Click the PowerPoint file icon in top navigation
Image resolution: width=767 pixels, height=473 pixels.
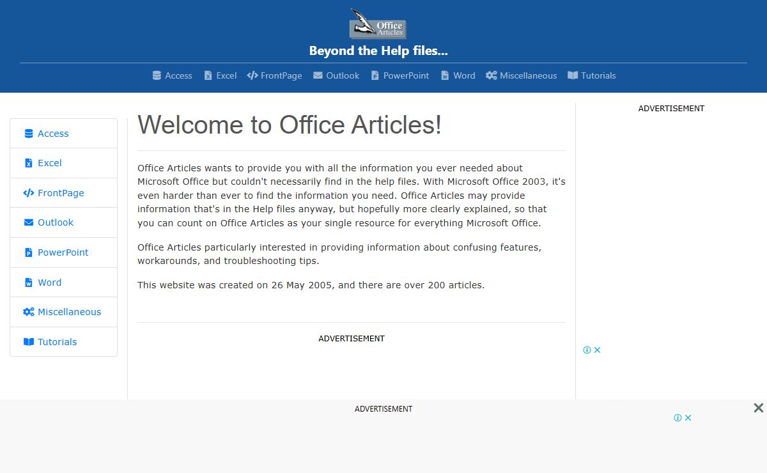click(x=375, y=75)
